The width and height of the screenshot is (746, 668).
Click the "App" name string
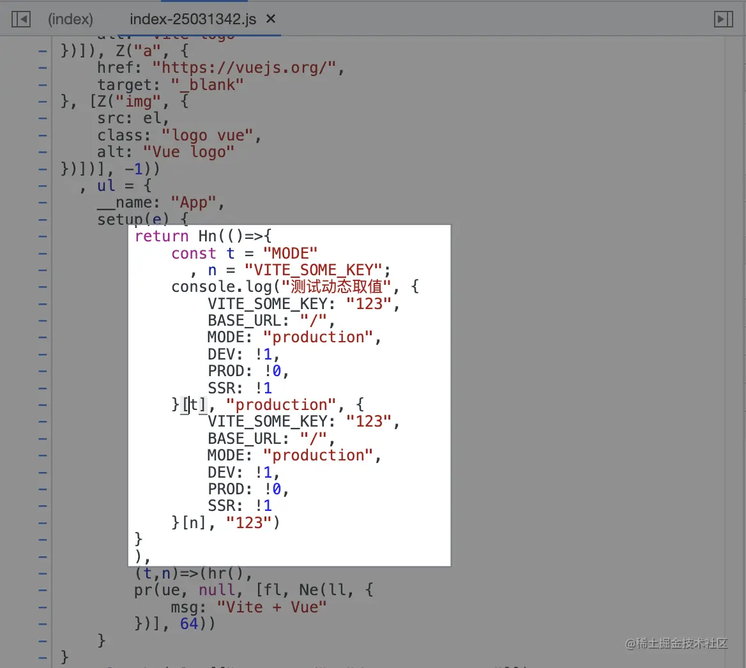click(194, 202)
